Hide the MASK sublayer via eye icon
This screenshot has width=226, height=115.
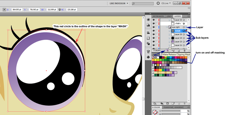click(x=154, y=31)
